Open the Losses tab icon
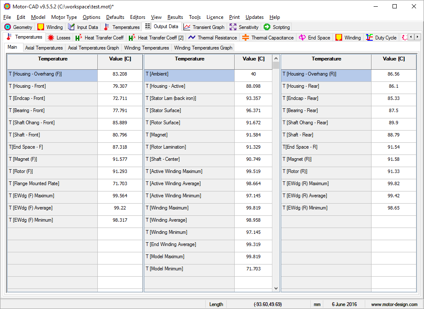 click(51, 37)
